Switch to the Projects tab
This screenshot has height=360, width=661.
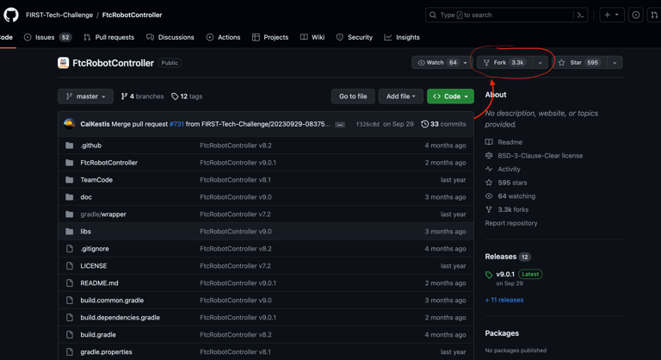(x=270, y=37)
